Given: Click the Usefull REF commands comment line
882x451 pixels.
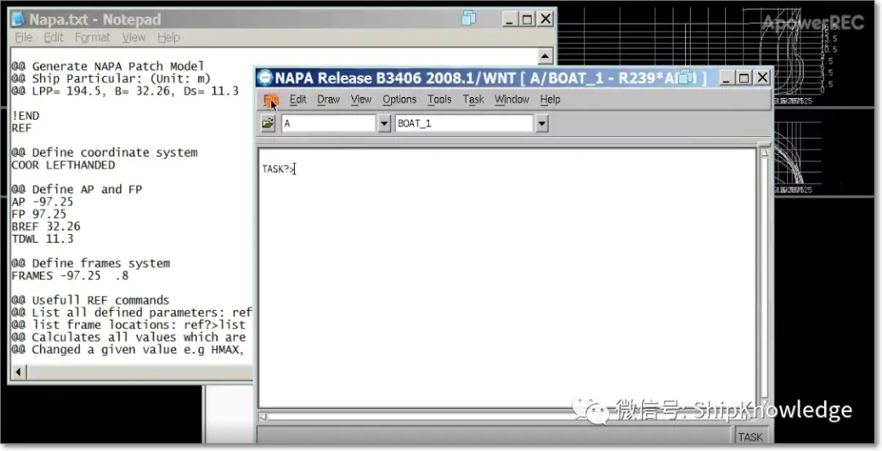Looking at the screenshot, I should click(90, 300).
